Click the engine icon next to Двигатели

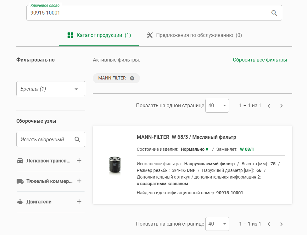pos(20,202)
